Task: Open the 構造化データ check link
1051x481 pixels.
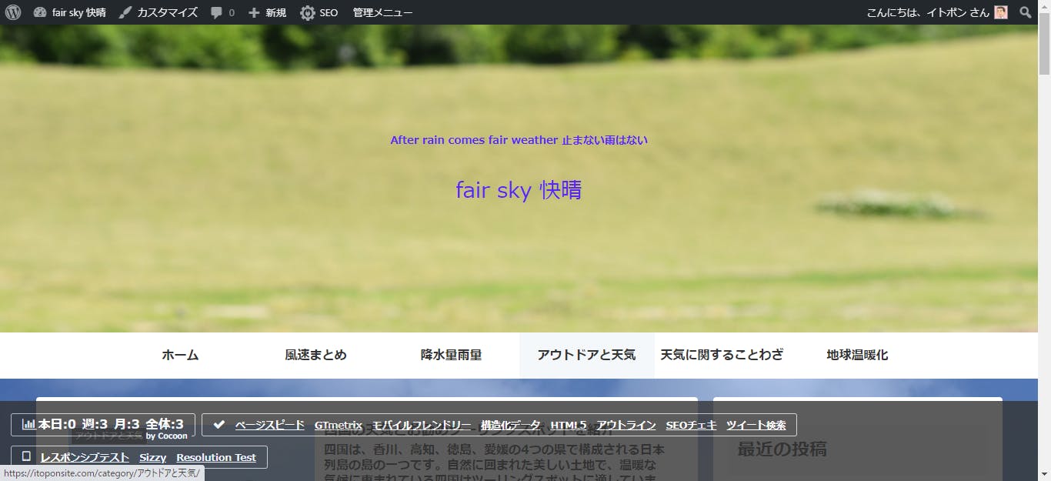Action: [511, 425]
